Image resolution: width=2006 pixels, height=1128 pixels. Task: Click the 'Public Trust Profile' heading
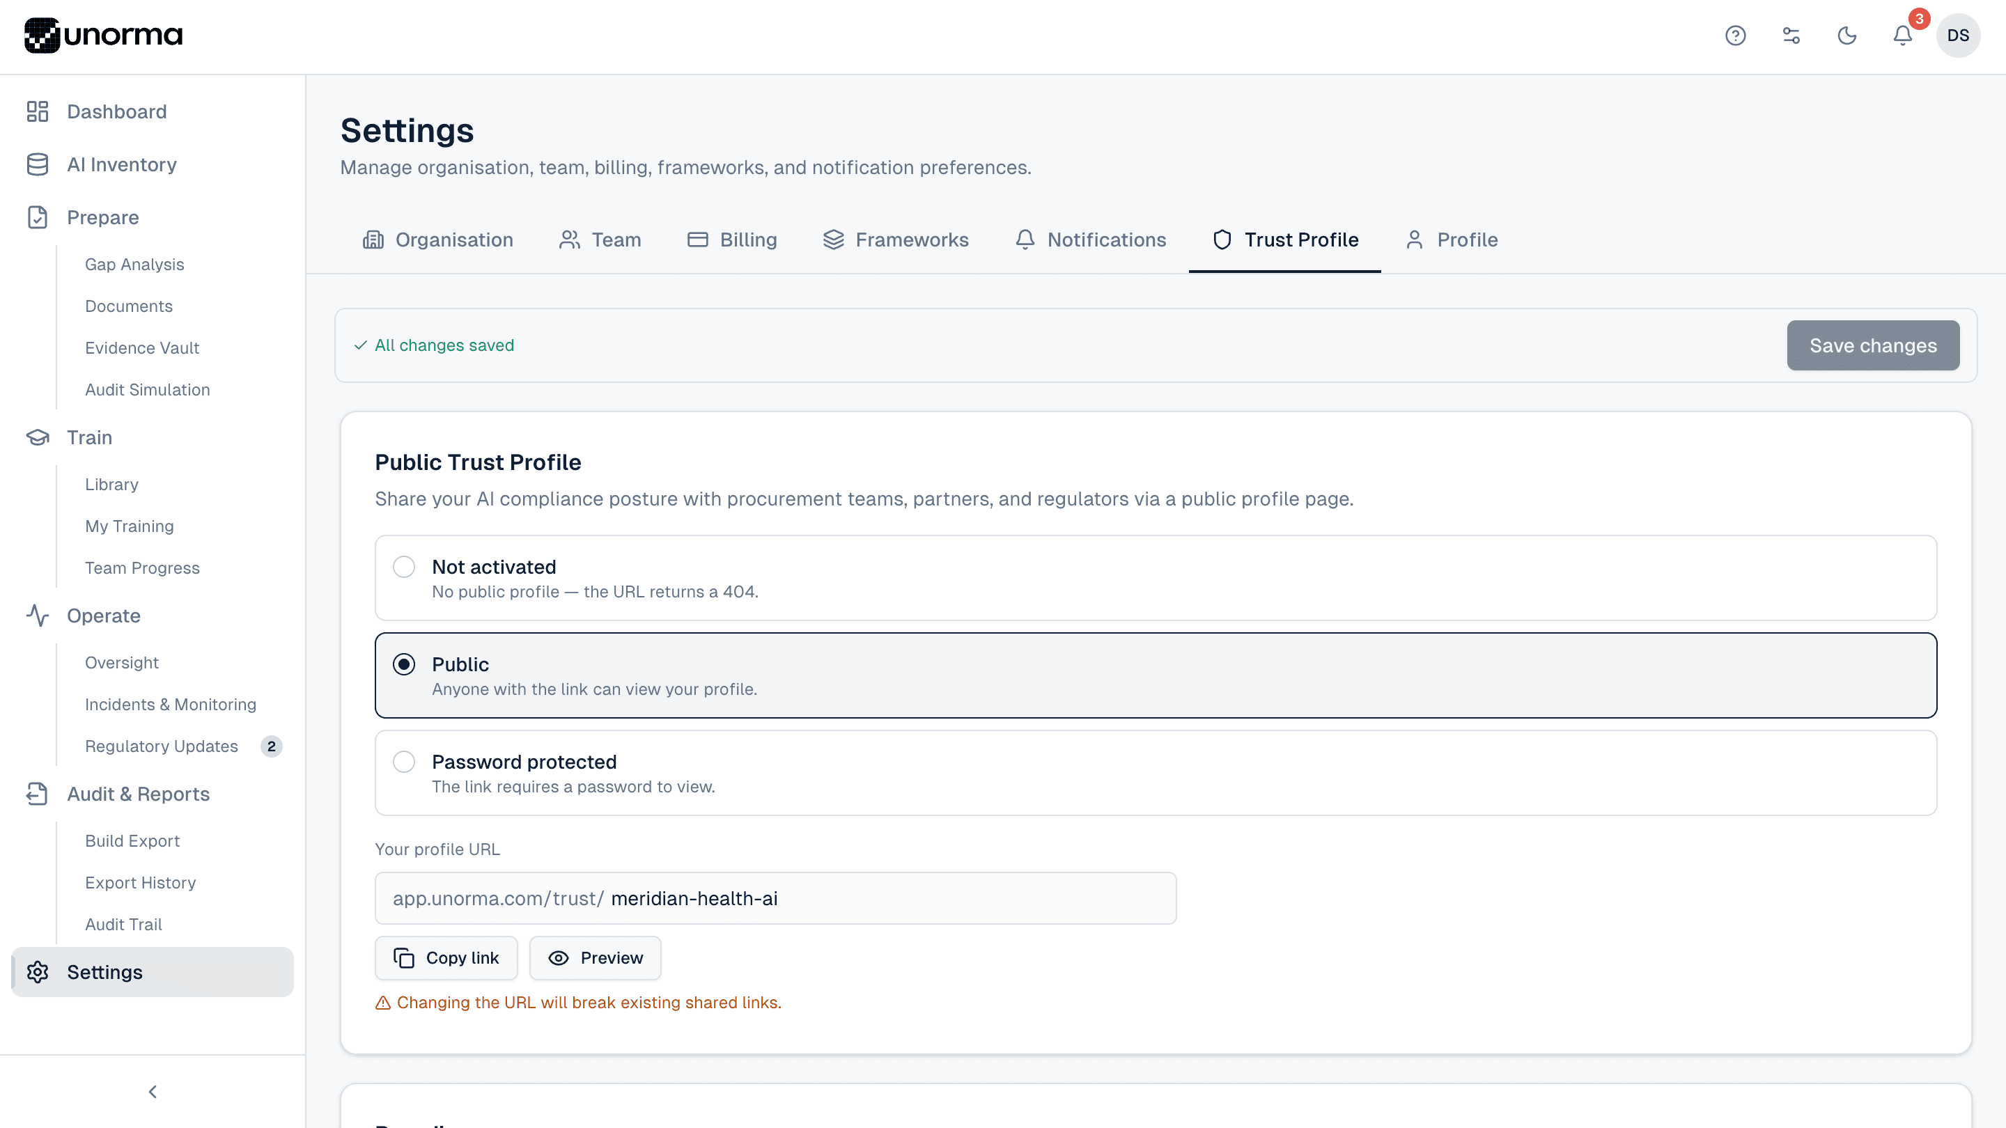click(x=477, y=462)
